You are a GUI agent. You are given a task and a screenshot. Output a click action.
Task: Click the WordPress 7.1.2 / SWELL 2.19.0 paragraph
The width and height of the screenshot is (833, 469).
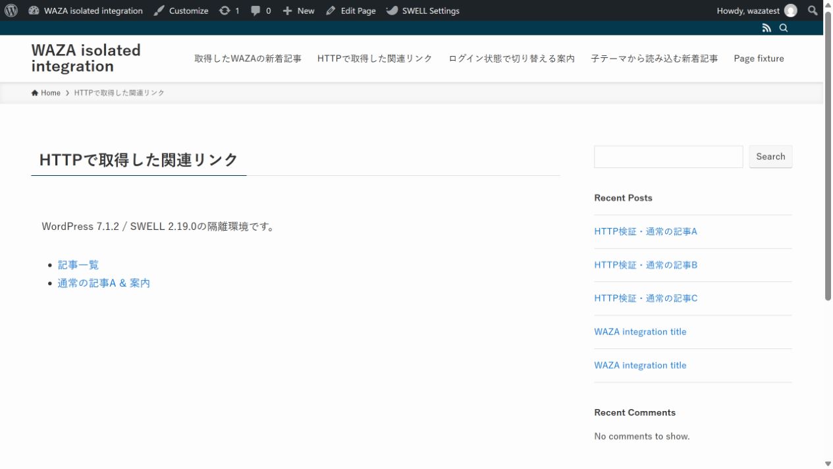[x=158, y=227]
